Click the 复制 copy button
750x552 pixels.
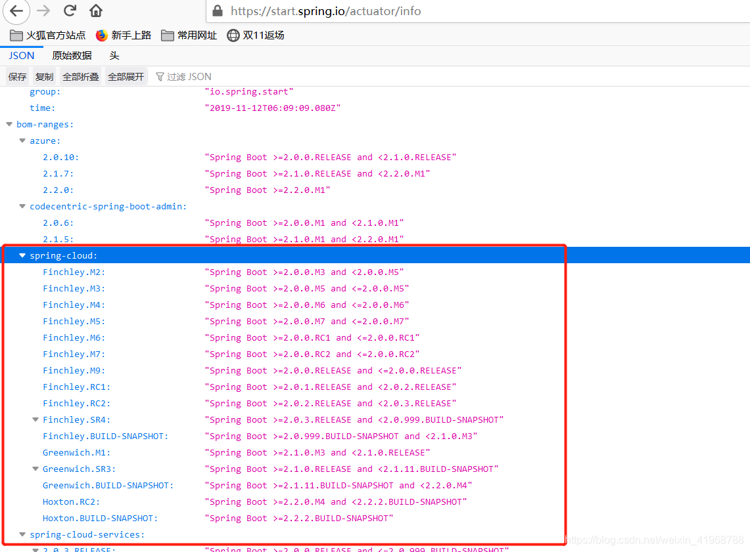point(44,77)
